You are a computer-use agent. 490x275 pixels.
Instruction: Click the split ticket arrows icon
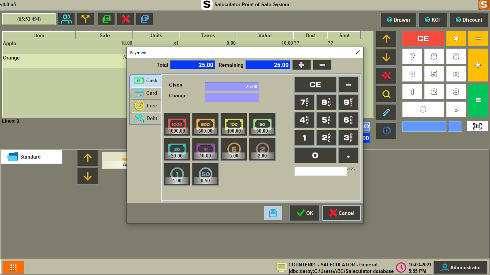[85, 19]
